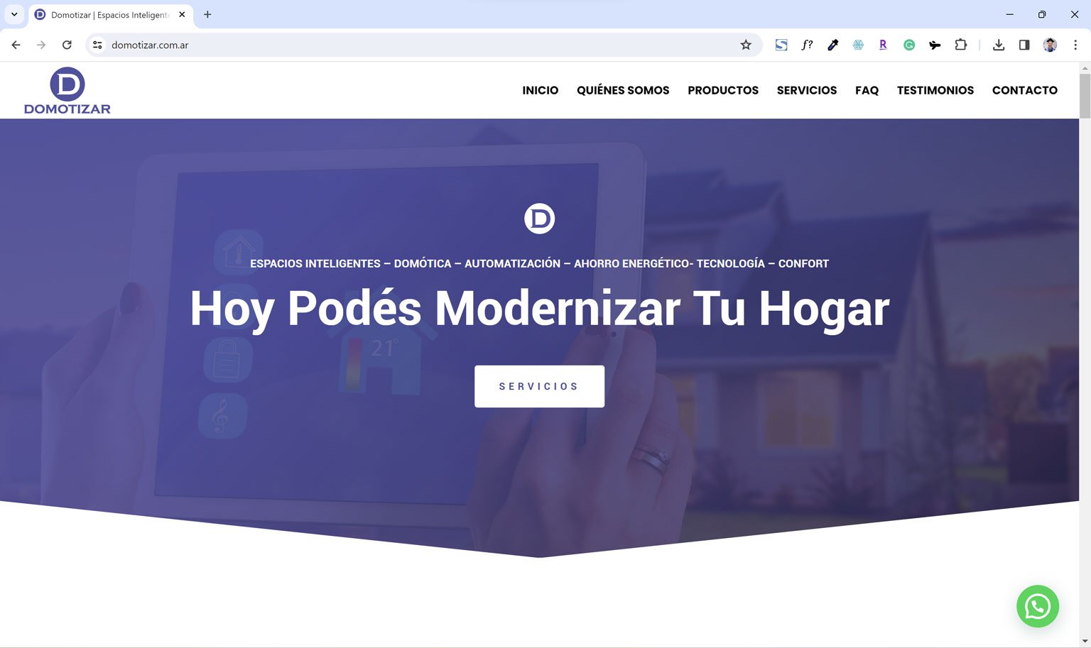Toggle the browser side panel
The height and width of the screenshot is (648, 1091).
pyautogui.click(x=1024, y=45)
